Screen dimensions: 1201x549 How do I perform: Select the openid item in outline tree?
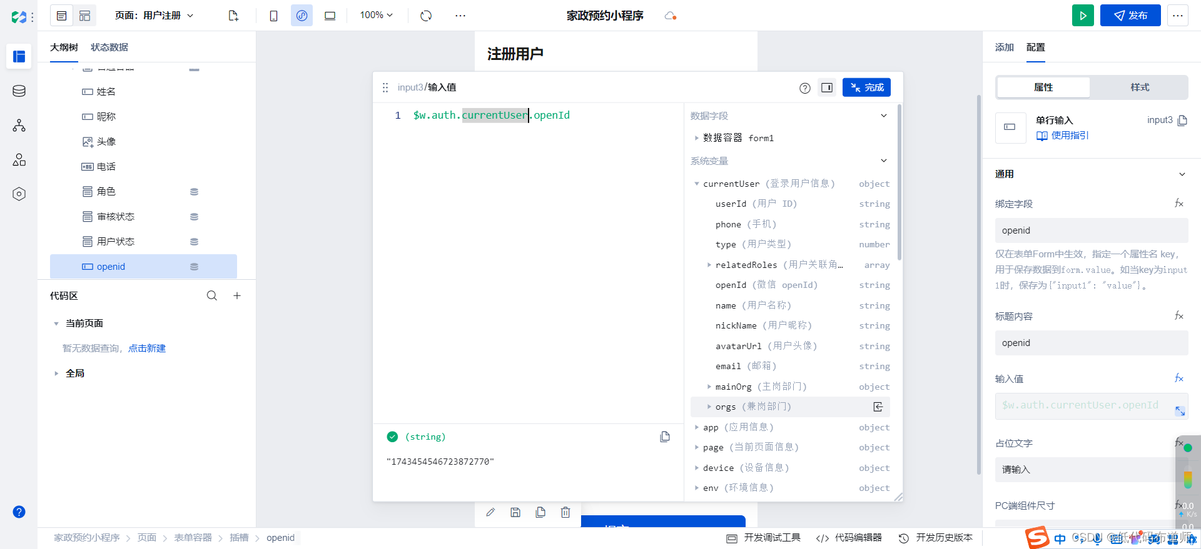pyautogui.click(x=143, y=267)
